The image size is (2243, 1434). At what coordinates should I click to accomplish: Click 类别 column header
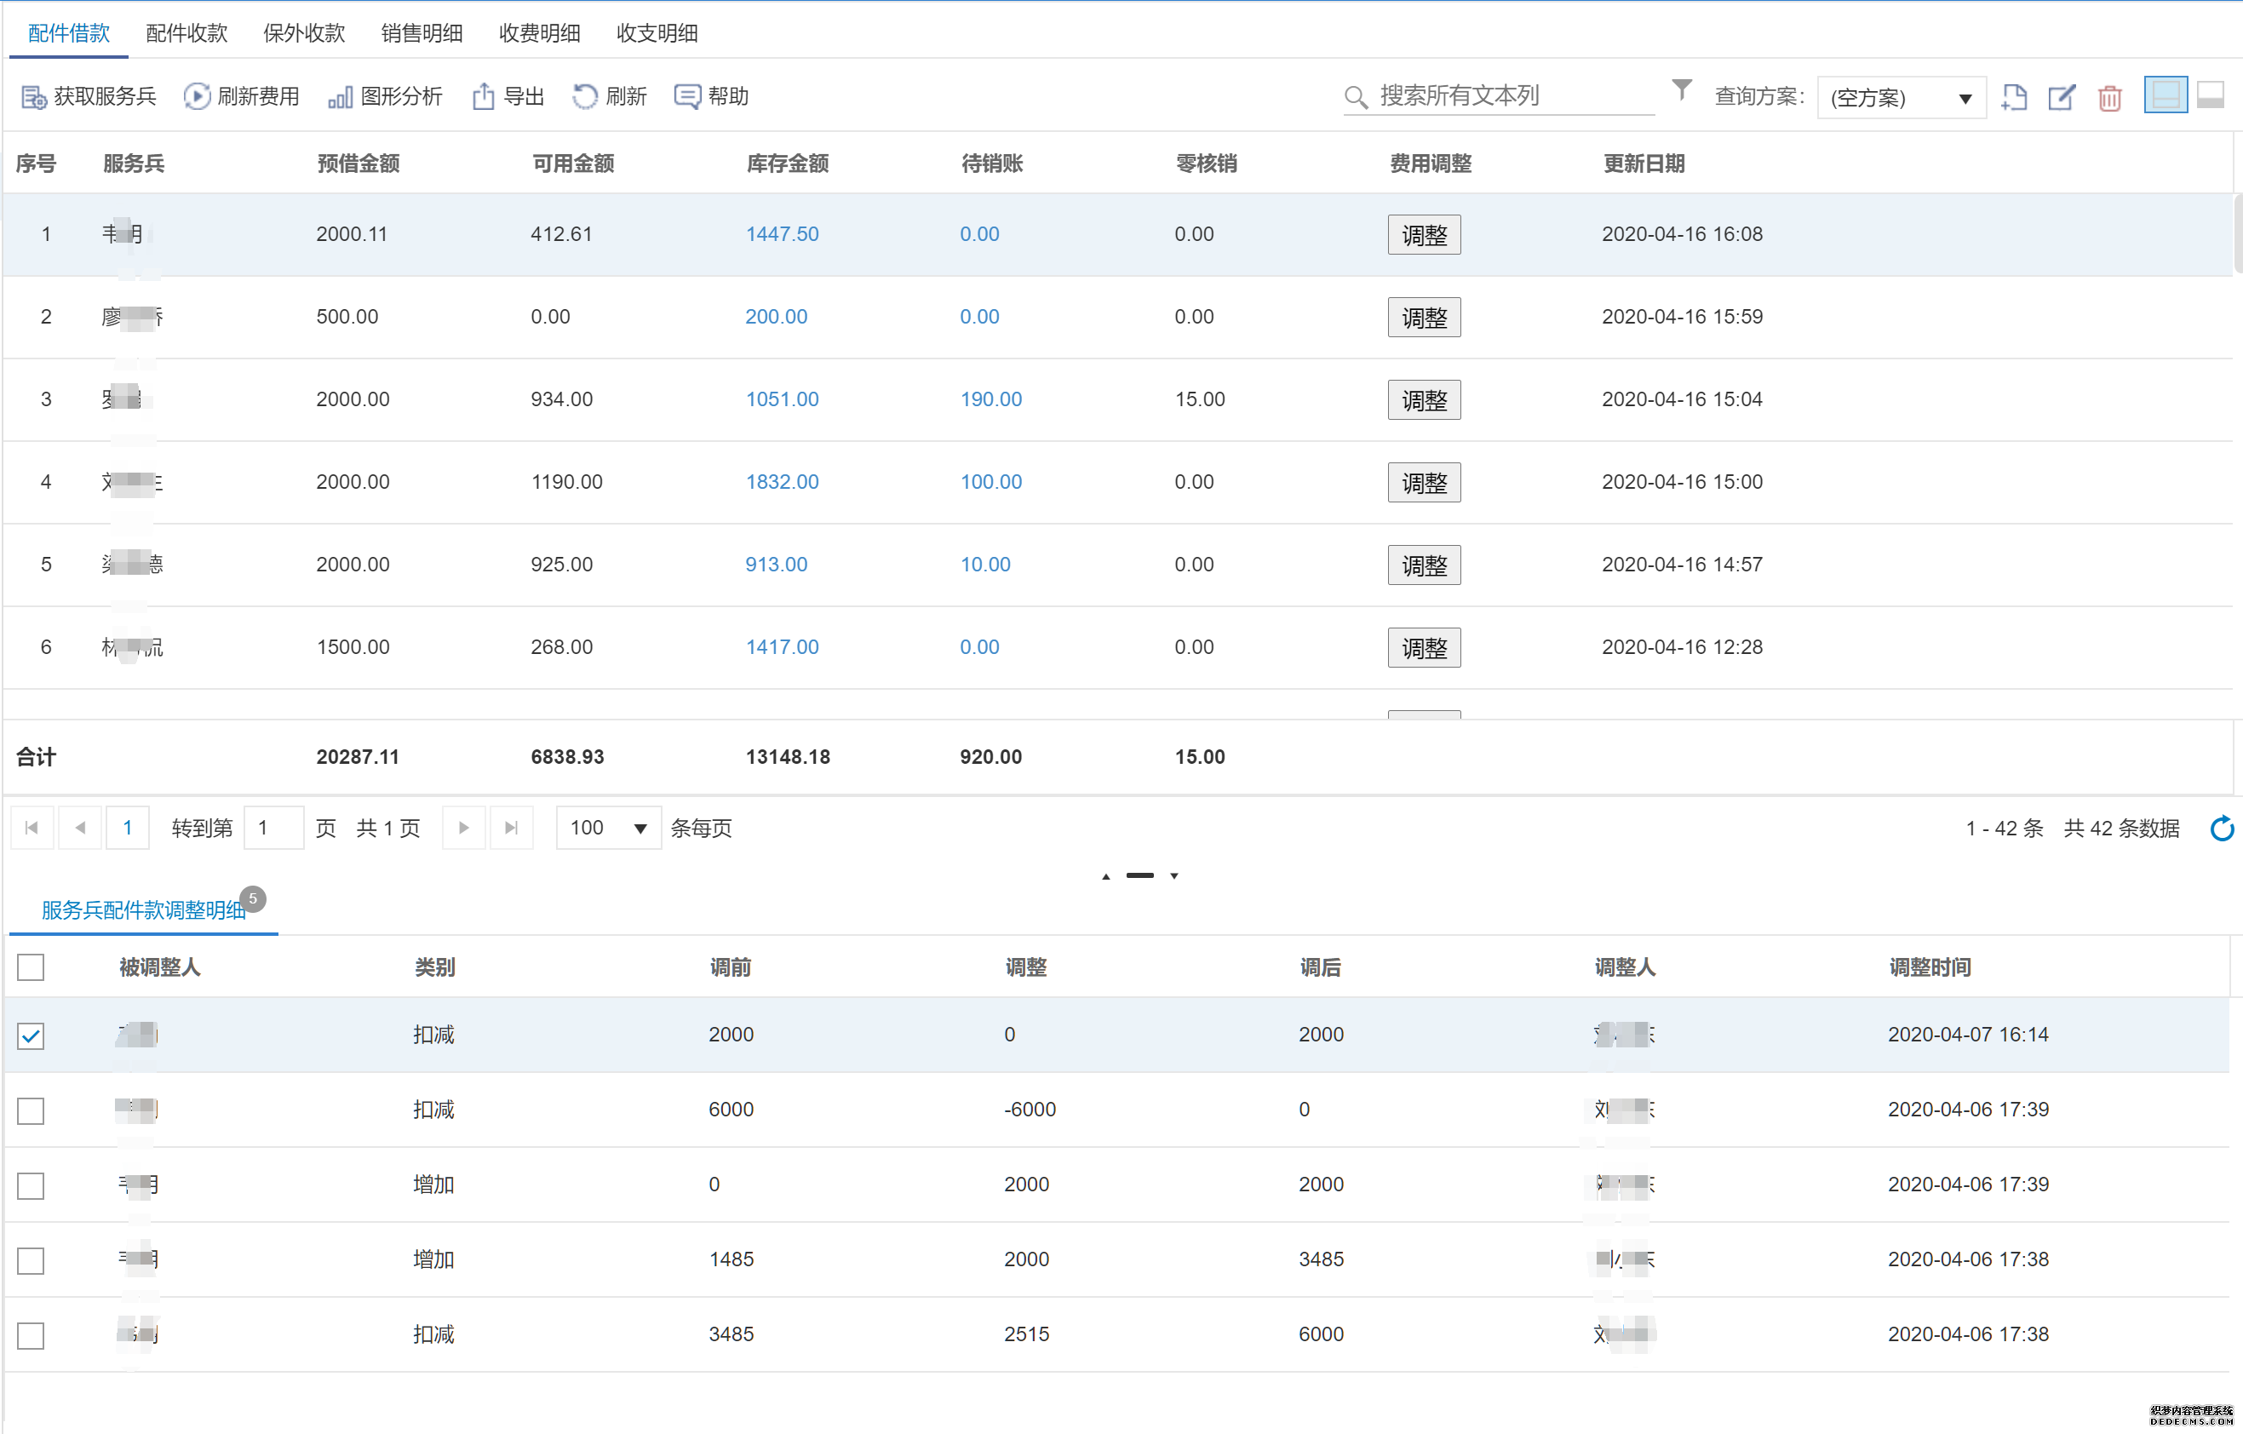434,967
